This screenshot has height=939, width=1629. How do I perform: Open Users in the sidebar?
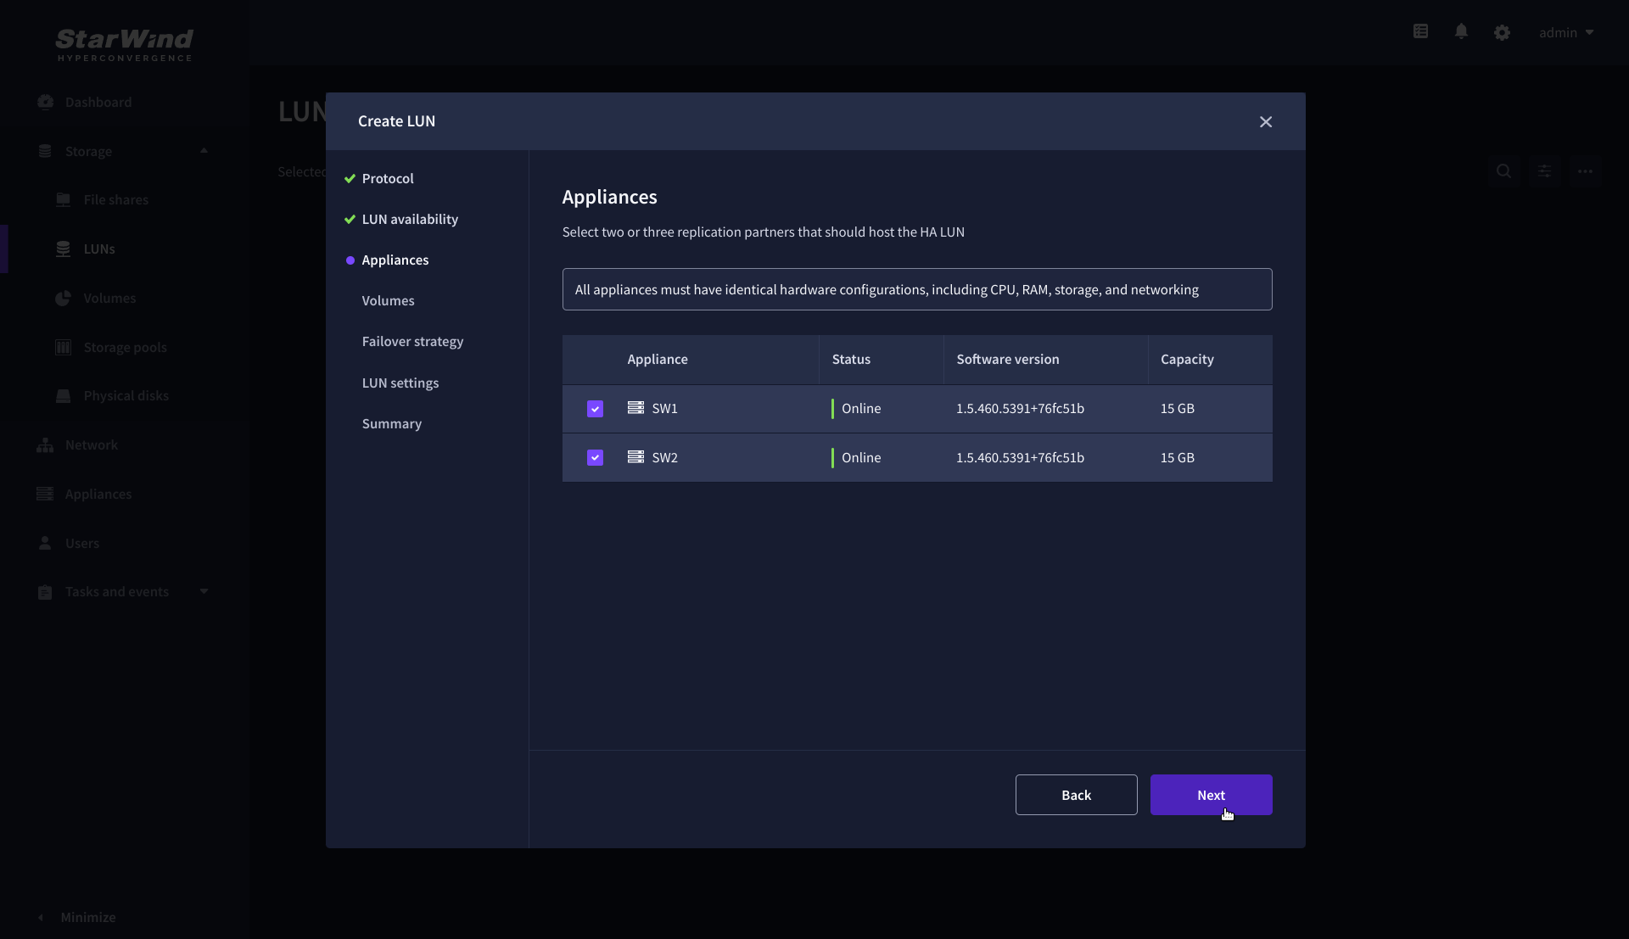pos(82,543)
